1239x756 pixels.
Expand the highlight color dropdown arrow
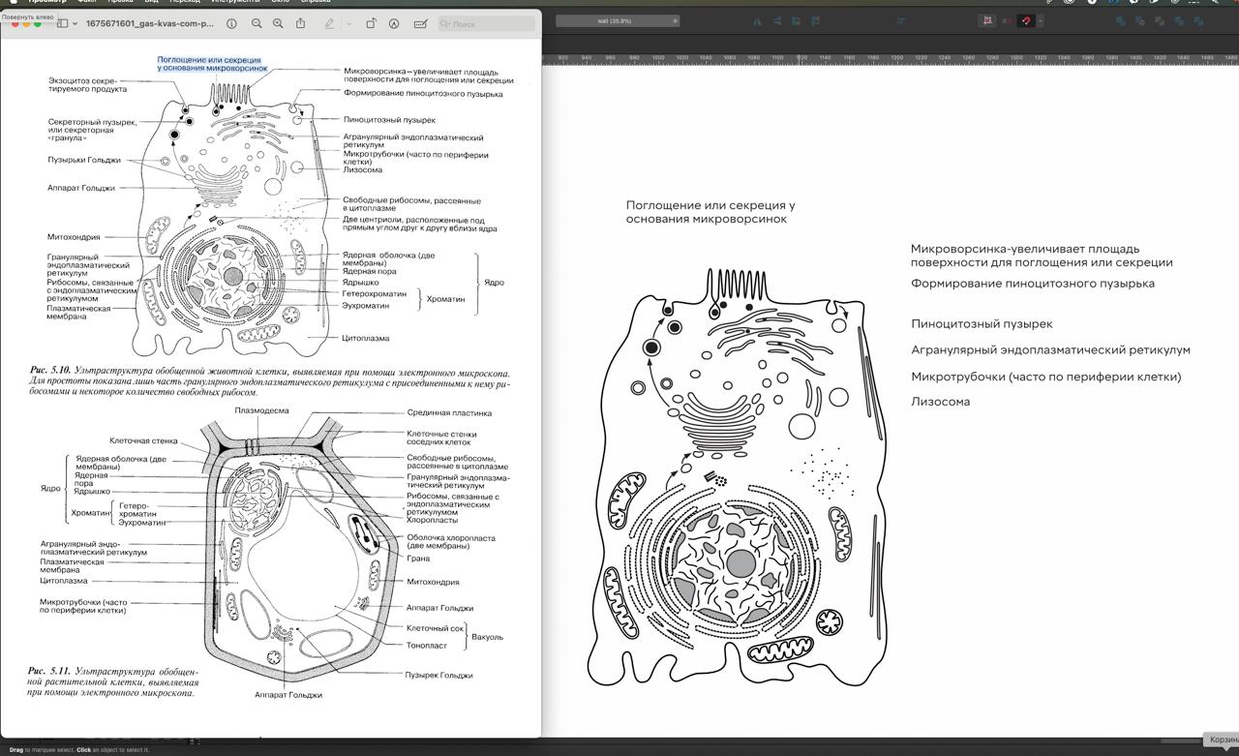pyautogui.click(x=348, y=23)
